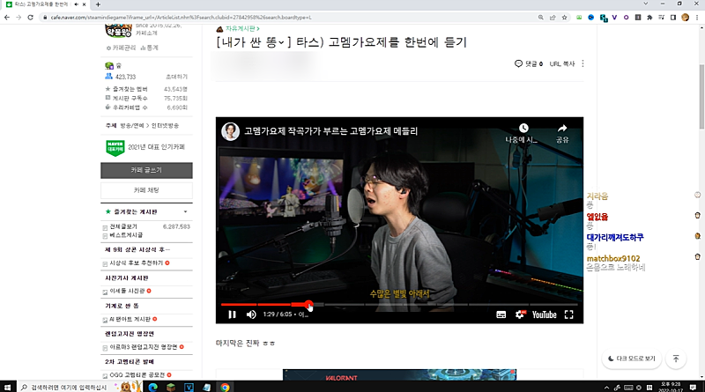Open 베스트게시글 board
Viewport: 705px width, 392px height.
click(x=126, y=235)
